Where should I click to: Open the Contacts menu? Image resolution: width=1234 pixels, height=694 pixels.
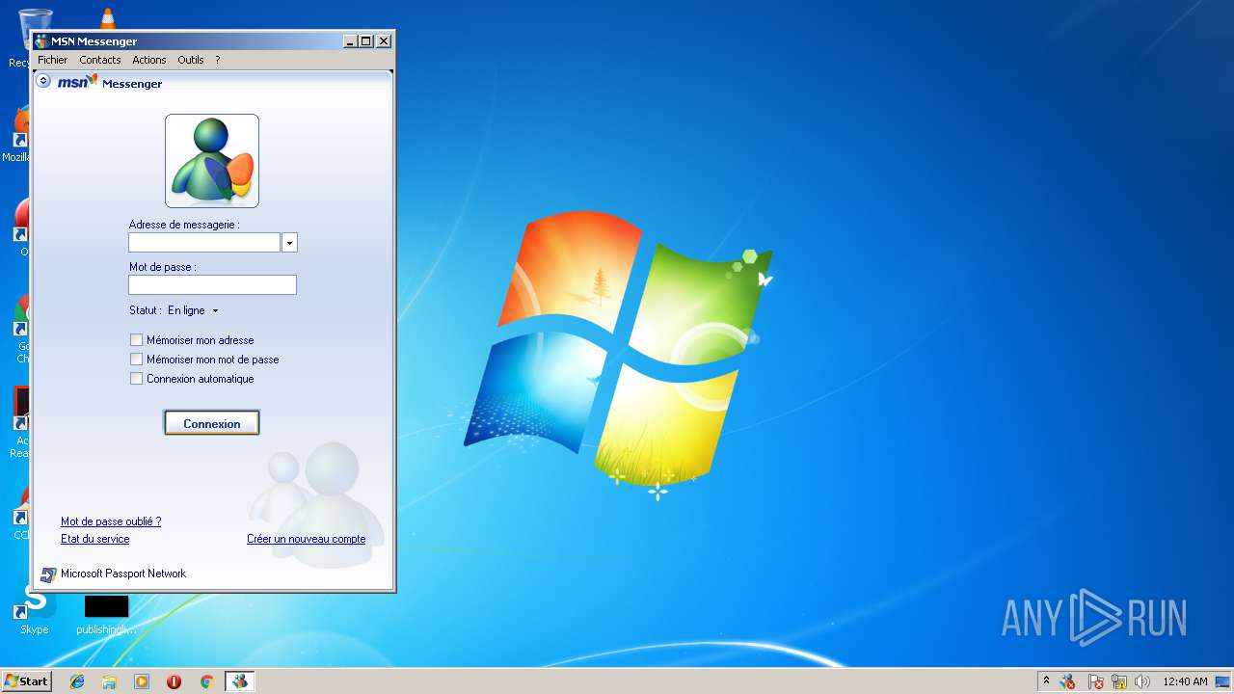(x=100, y=60)
